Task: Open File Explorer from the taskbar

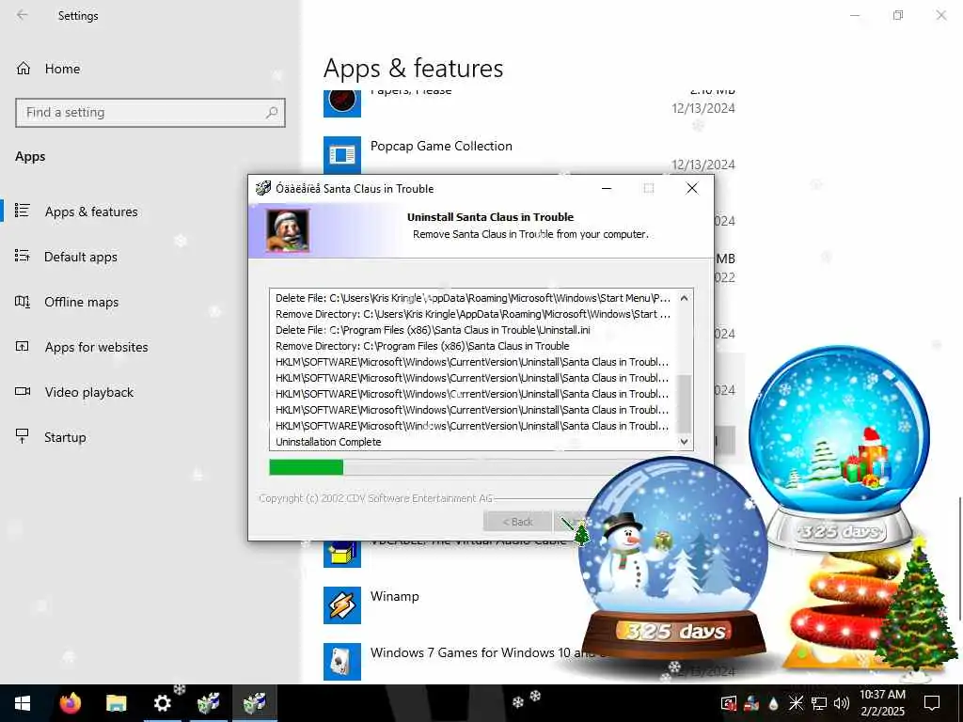Action: pos(116,703)
